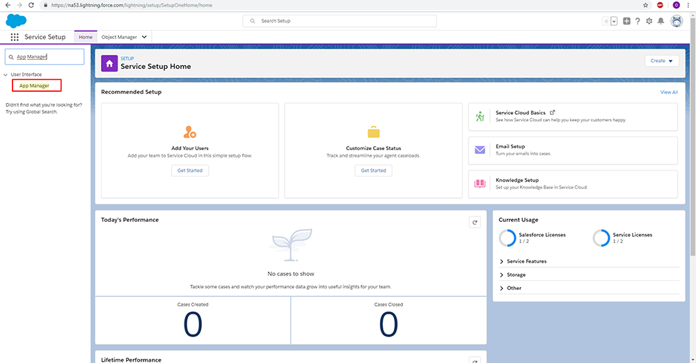Open the favorites list dropdown arrow

tap(614, 21)
